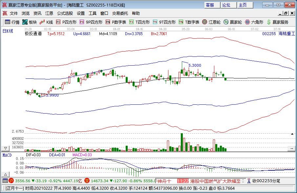Image resolution: width=297 pixels, height=193 pixels.
Task: Click the 日K线 period label
Action: 8,31
